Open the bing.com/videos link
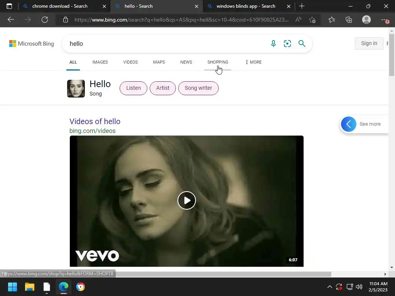 click(x=93, y=131)
